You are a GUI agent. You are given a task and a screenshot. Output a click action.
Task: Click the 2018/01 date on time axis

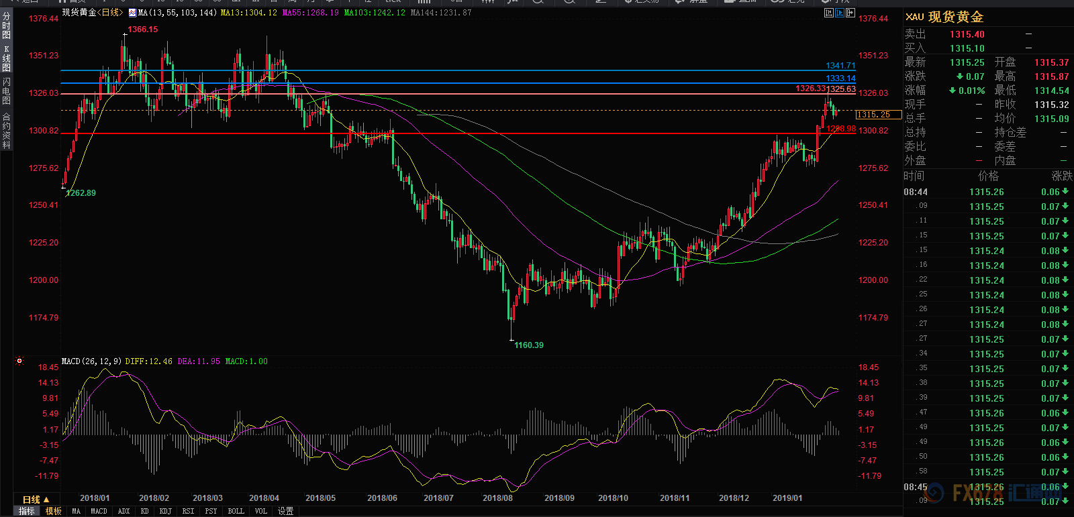95,498
